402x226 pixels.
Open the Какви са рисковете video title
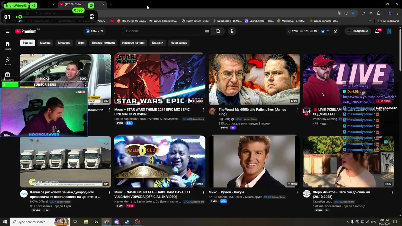click(65, 194)
